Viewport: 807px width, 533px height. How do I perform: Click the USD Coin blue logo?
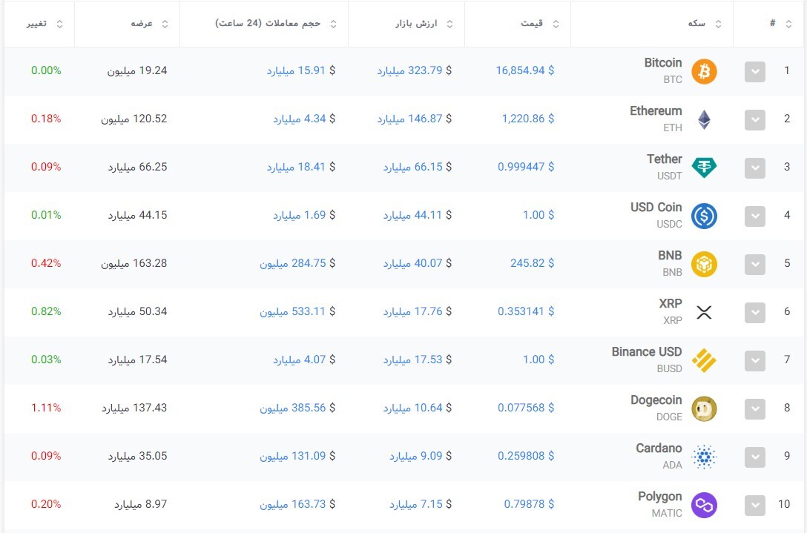[x=704, y=216]
